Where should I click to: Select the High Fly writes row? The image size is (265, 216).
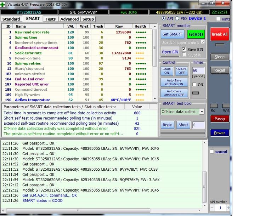pos(77,95)
